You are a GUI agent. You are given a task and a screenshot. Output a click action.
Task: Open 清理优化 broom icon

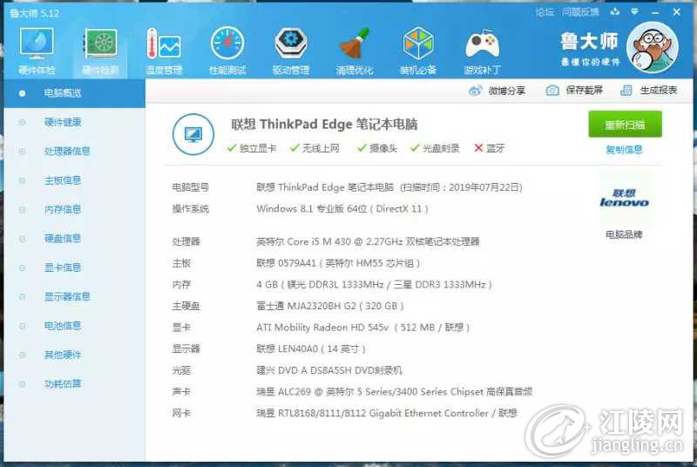pyautogui.click(x=355, y=50)
